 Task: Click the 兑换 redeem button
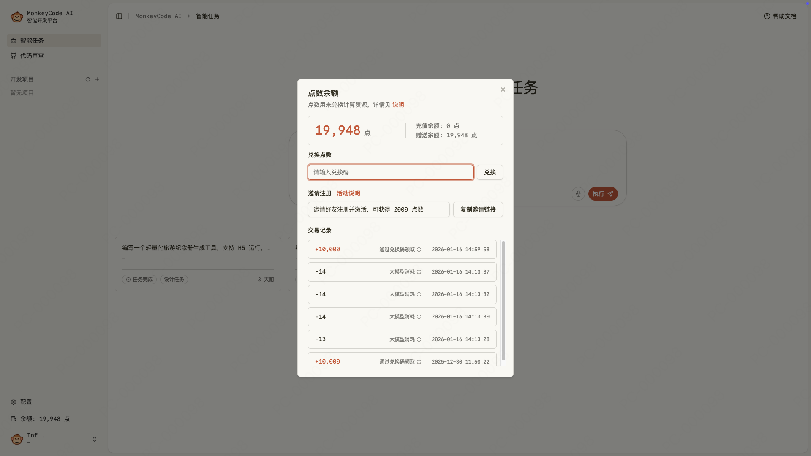490,172
